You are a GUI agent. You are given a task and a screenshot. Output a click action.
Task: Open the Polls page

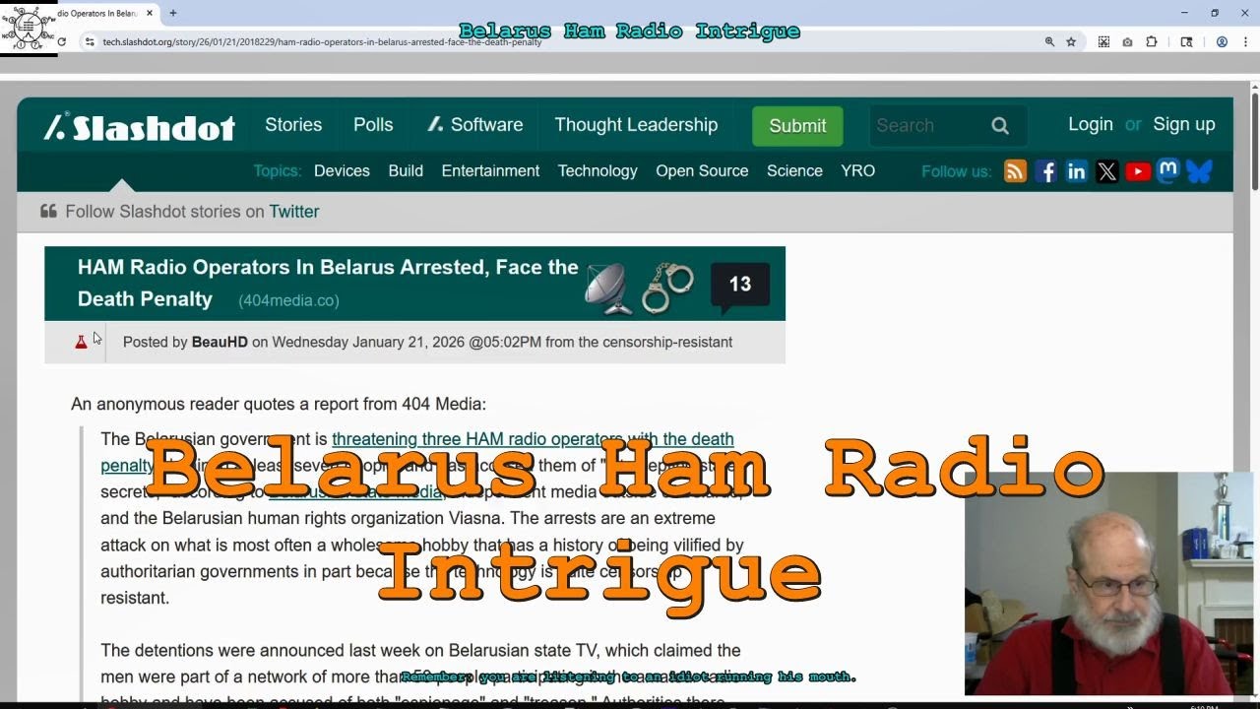[373, 125]
